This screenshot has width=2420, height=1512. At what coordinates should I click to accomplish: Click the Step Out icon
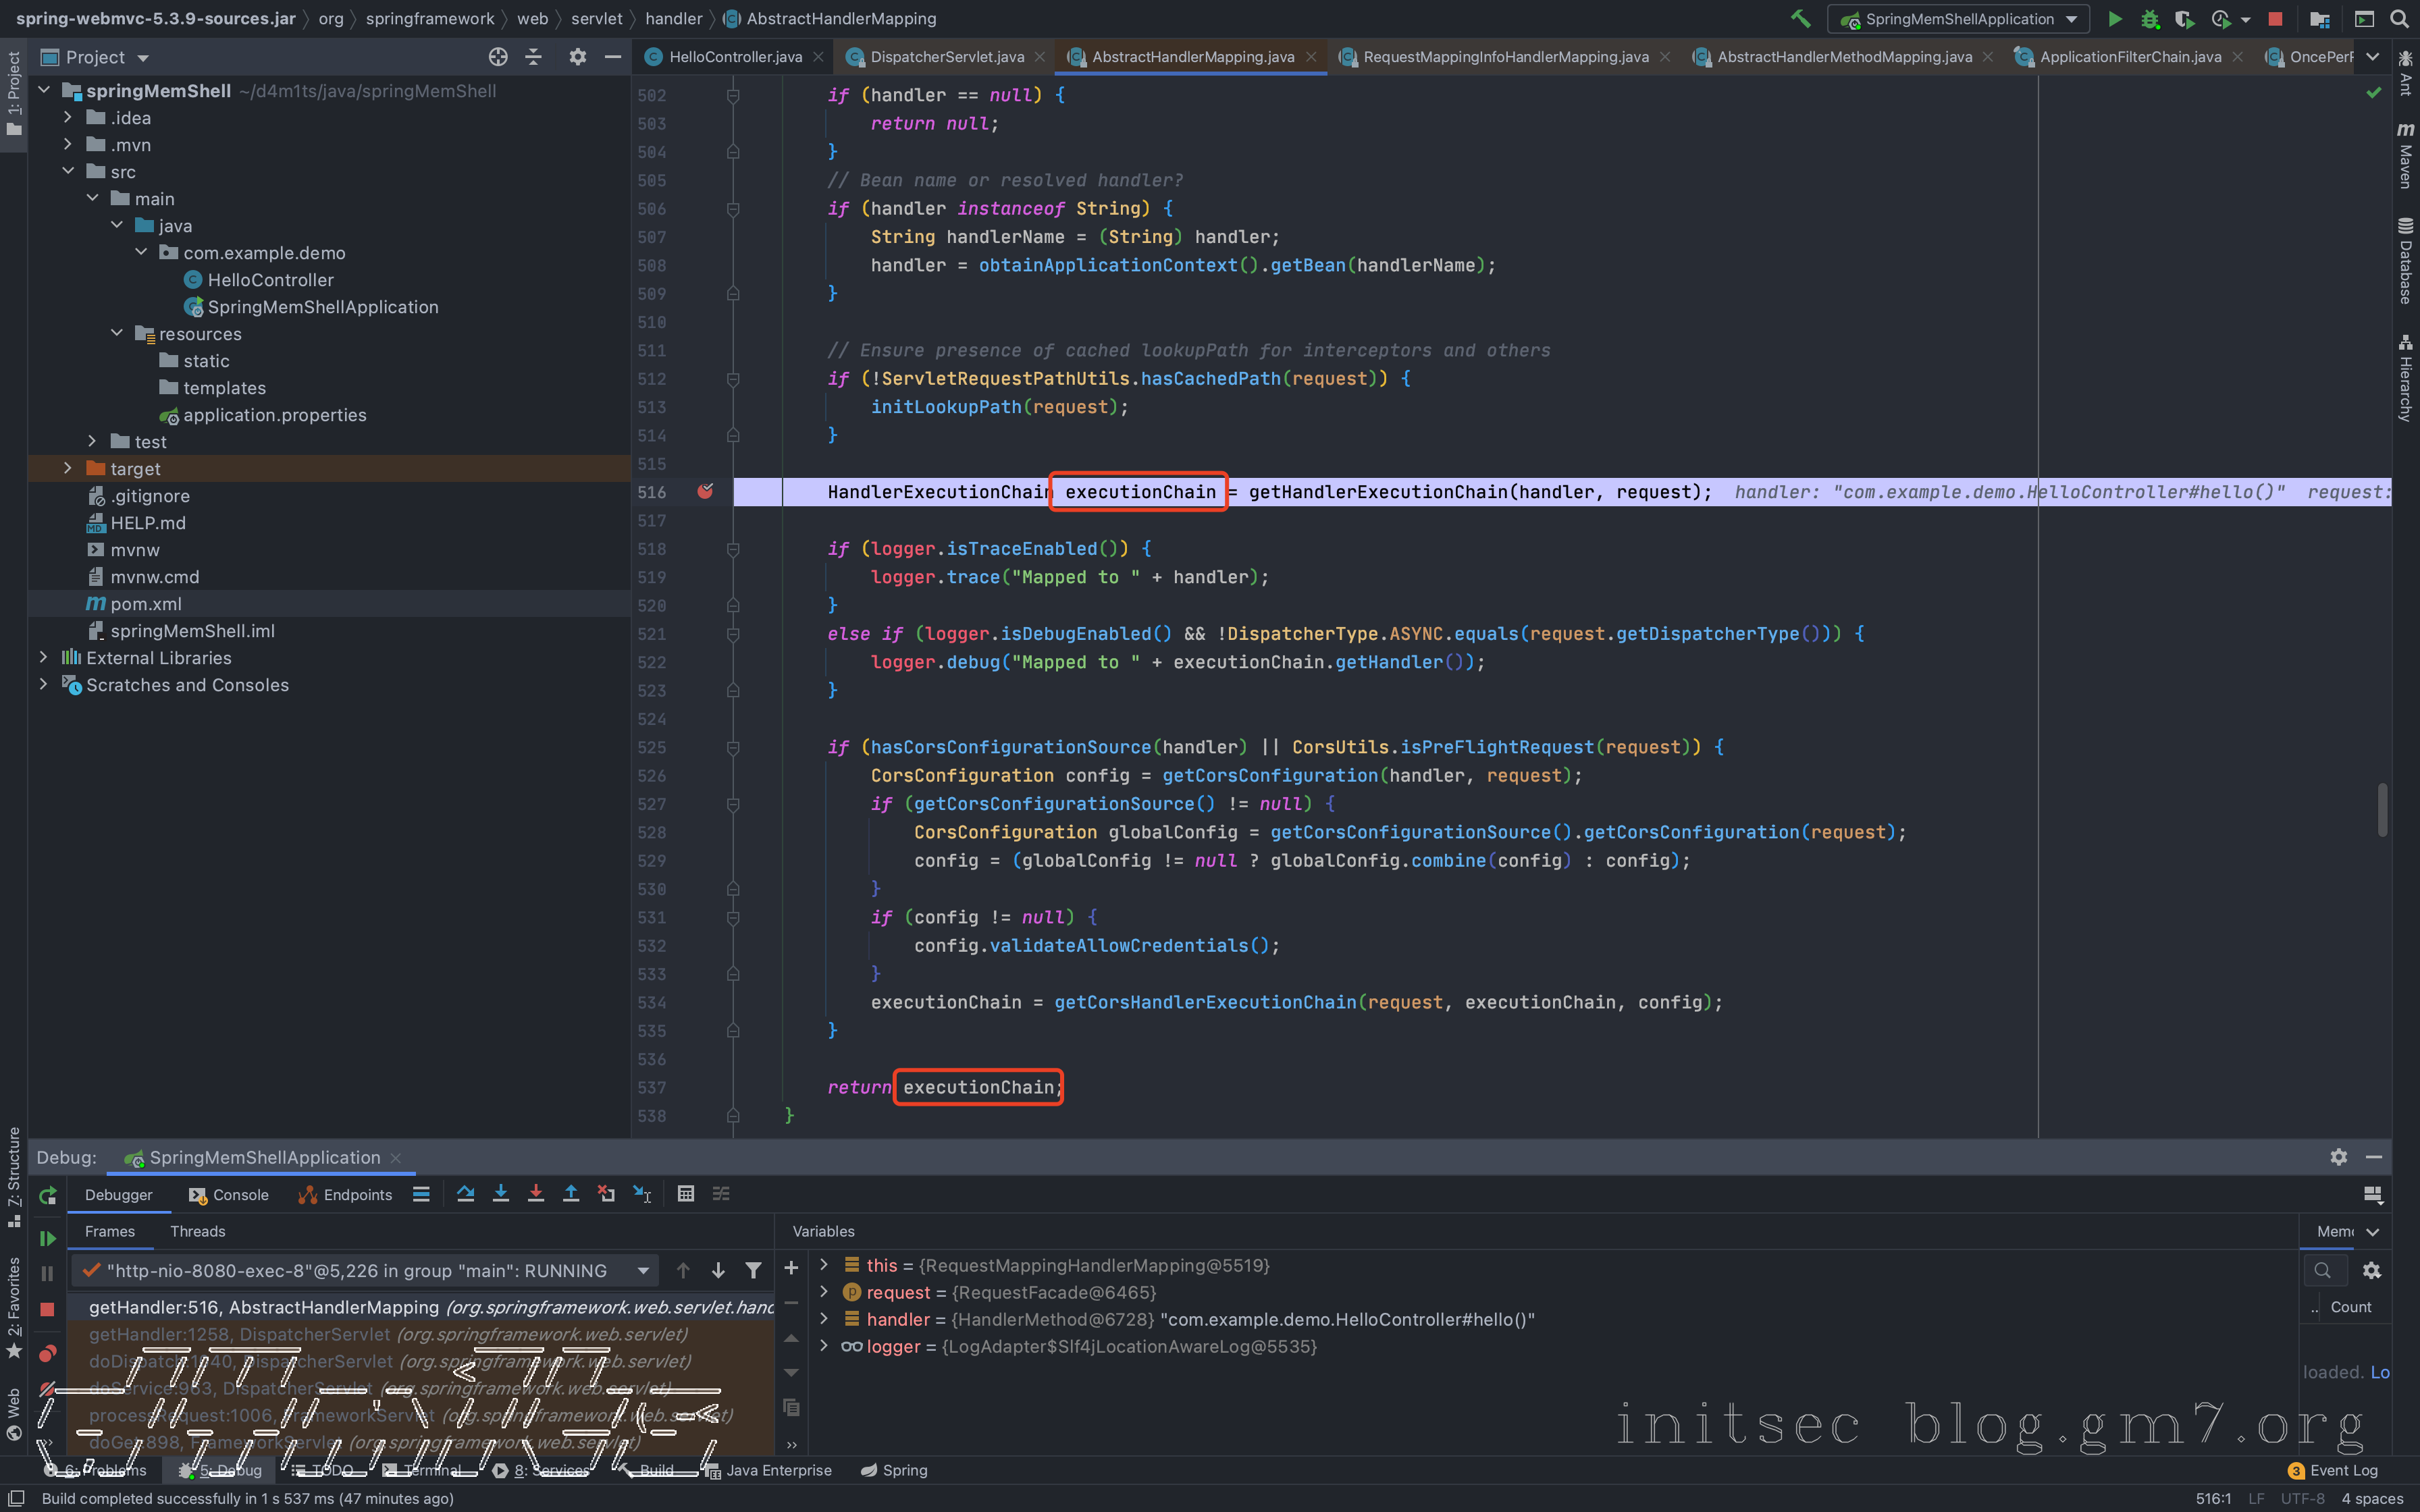click(571, 1194)
